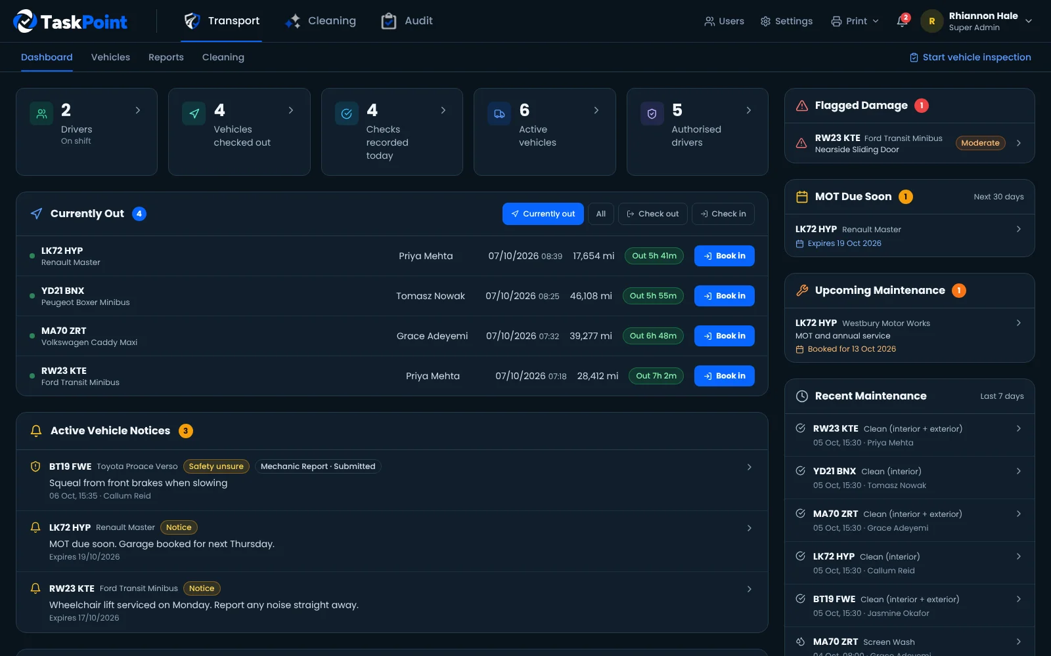The height and width of the screenshot is (656, 1051).
Task: Click the Upcoming Maintenance wrench icon
Action: coord(802,291)
